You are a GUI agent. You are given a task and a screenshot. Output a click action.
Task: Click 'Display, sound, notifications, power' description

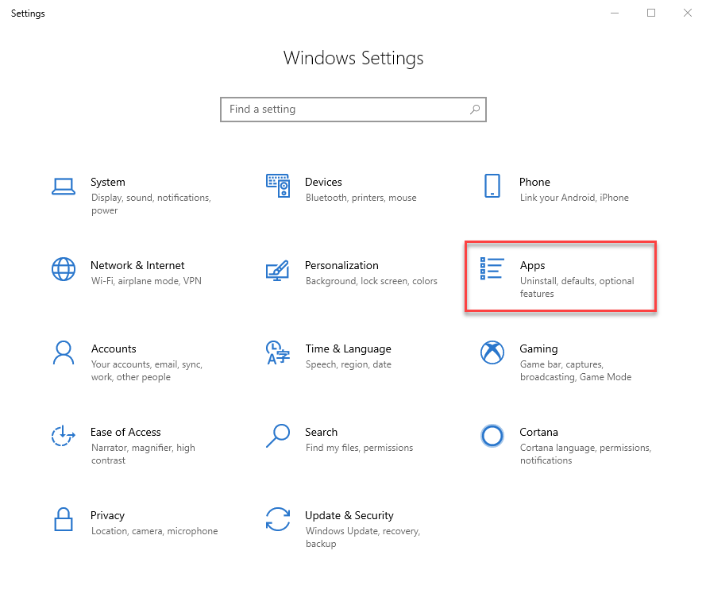click(x=151, y=204)
